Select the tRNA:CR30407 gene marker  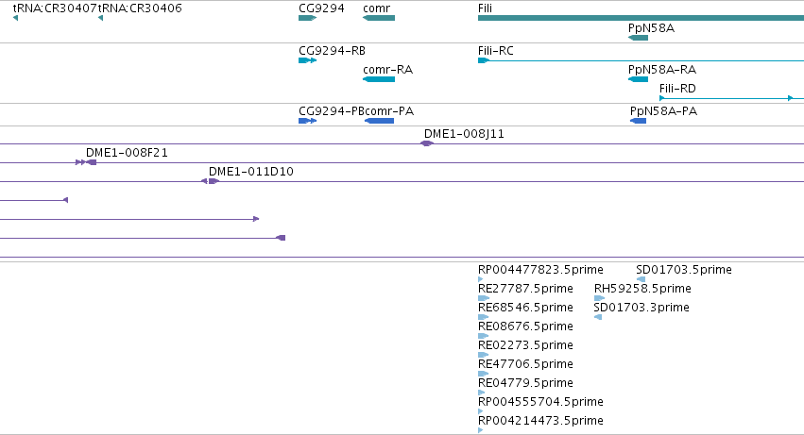(x=15, y=18)
